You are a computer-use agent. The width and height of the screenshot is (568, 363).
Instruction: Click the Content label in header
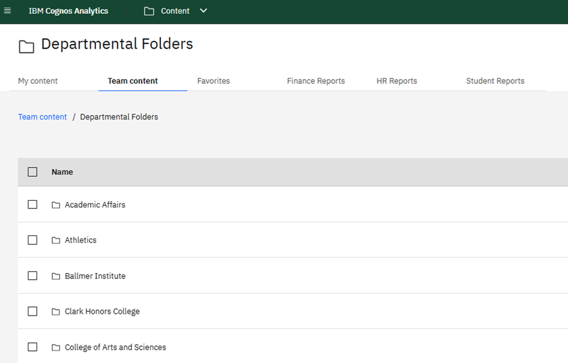(x=175, y=11)
